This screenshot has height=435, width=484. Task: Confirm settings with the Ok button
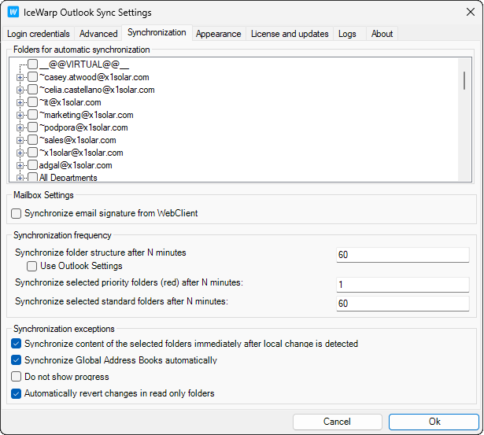[x=434, y=422]
